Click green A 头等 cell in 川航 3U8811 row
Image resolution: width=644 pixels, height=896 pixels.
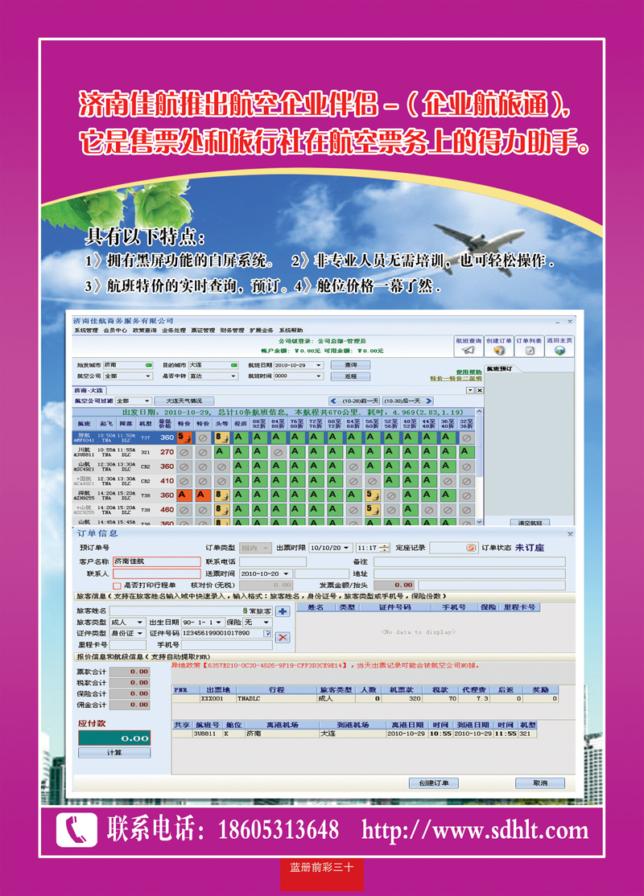point(221,452)
